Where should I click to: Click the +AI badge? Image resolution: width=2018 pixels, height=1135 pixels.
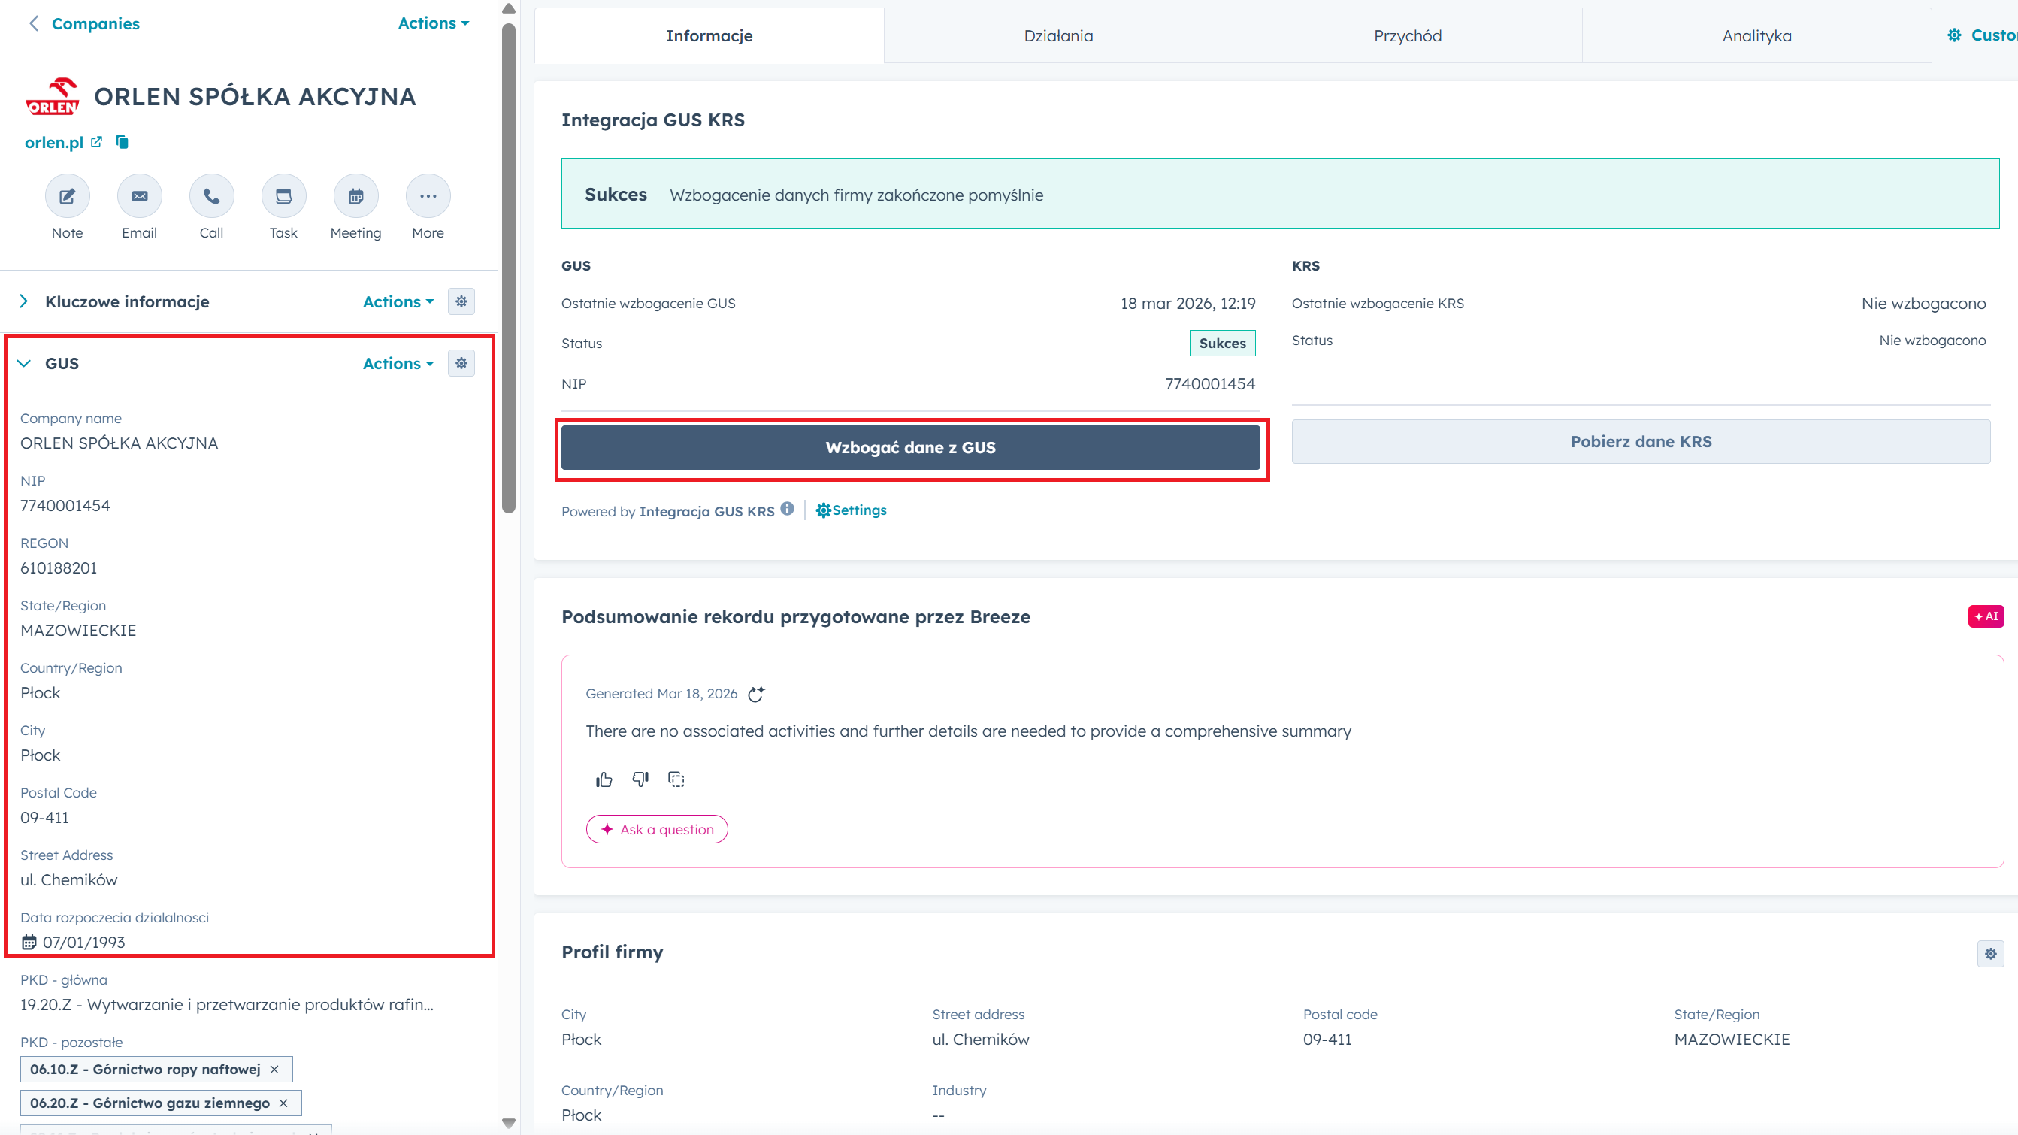tap(1986, 616)
